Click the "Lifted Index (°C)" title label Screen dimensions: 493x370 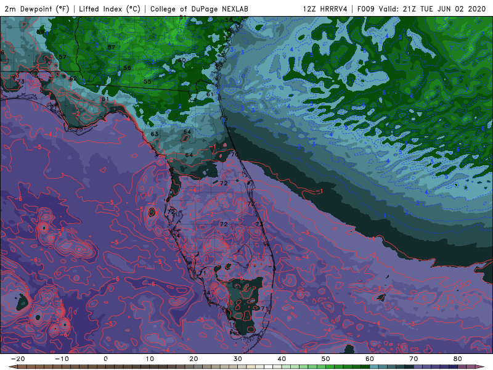click(x=110, y=9)
